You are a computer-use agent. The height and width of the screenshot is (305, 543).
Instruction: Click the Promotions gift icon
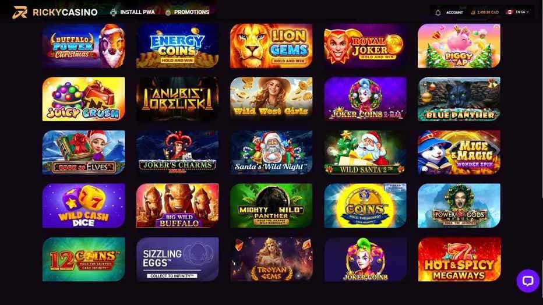(168, 12)
